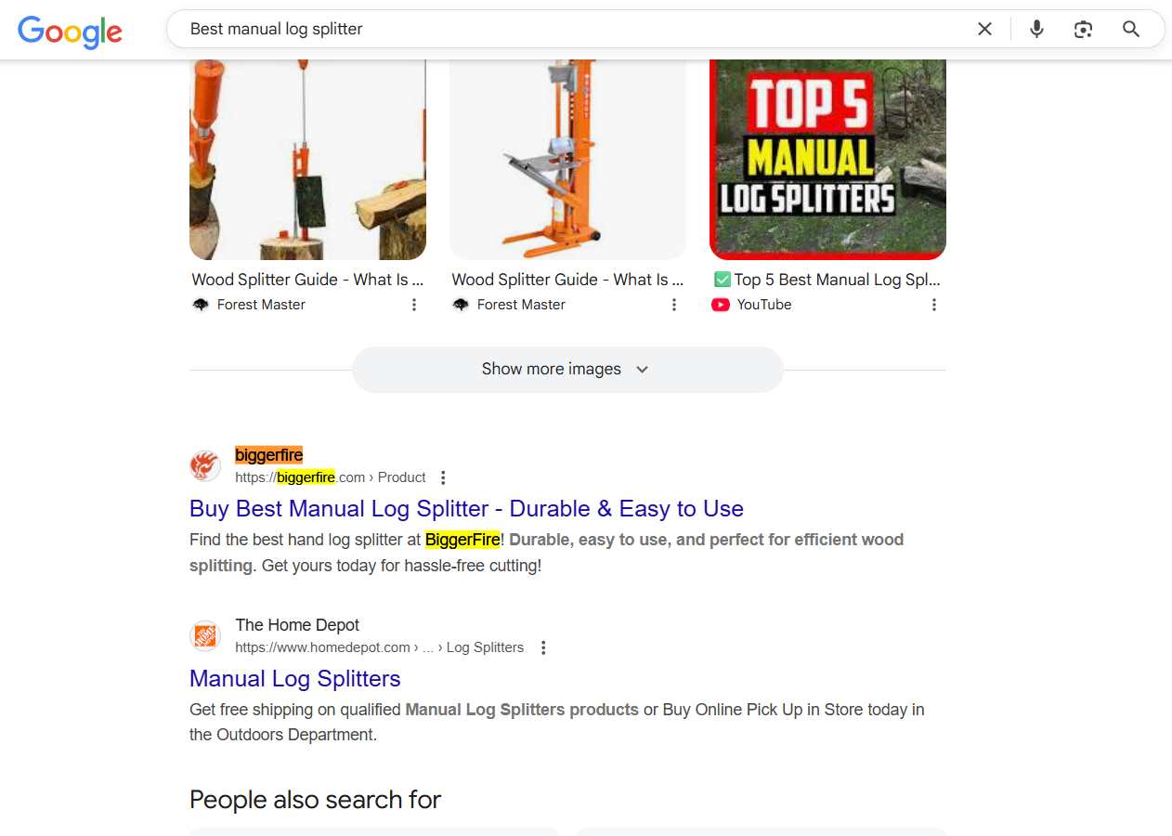Viewport: 1172px width, 836px height.
Task: Click the Top 5 Manual Log Splitters thumbnail
Action: (x=827, y=160)
